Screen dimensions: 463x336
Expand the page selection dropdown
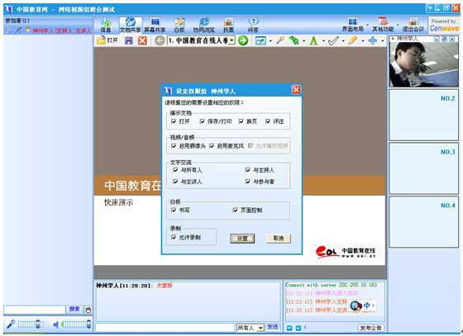(232, 40)
